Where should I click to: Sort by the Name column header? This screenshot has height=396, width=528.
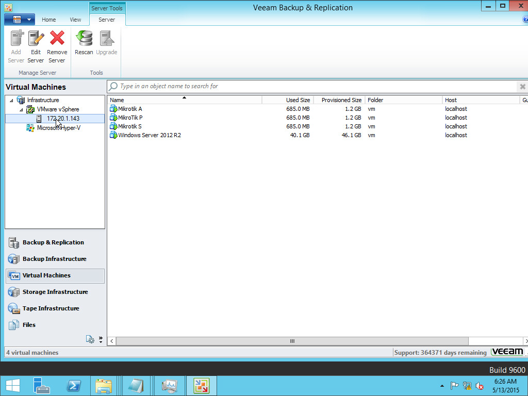coord(185,100)
